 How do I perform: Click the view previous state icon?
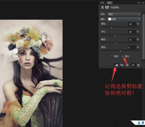click(122, 65)
